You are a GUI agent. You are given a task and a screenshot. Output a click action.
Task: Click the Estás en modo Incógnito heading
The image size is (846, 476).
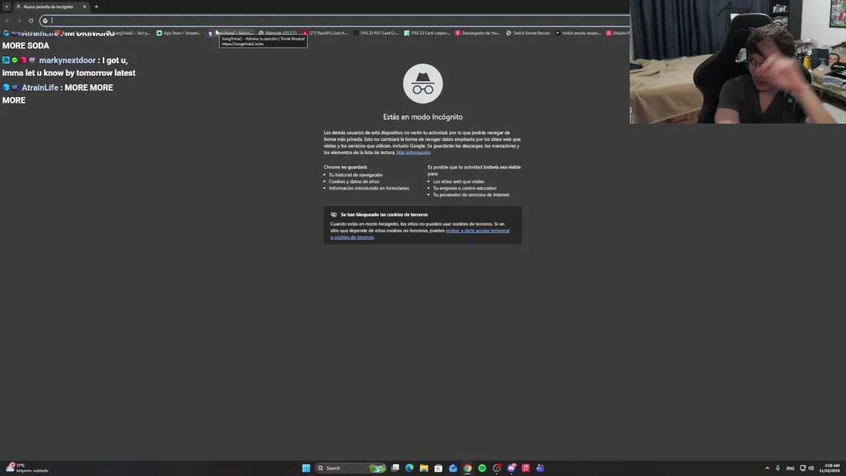[x=423, y=117]
